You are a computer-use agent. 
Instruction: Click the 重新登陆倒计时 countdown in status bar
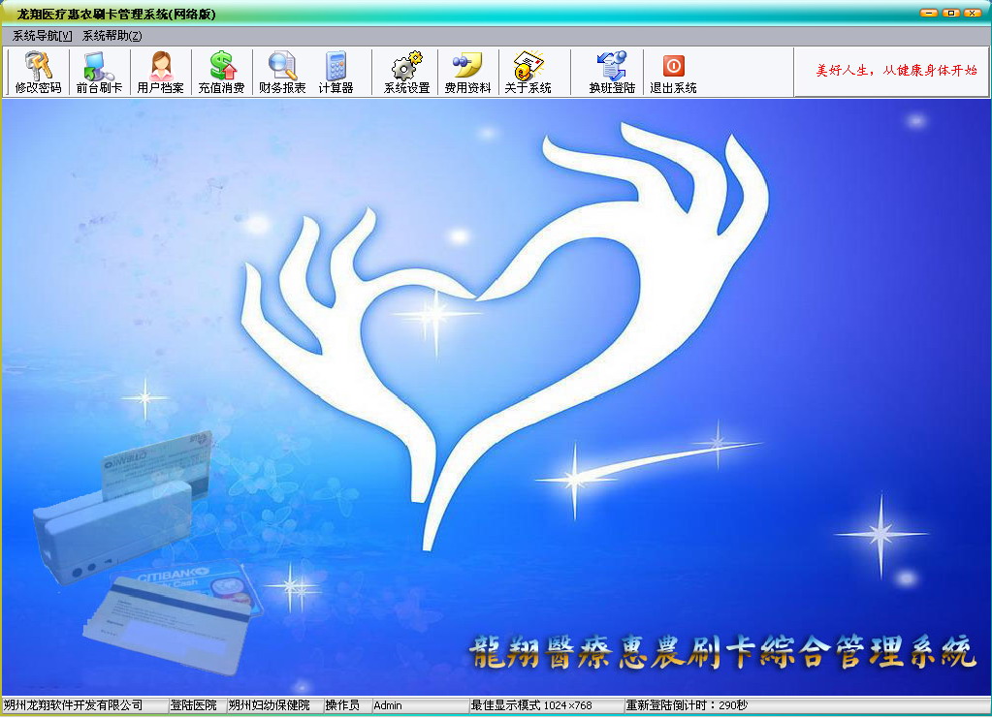pos(687,705)
